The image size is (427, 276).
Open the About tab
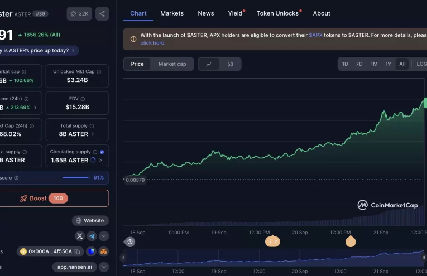[x=322, y=13]
